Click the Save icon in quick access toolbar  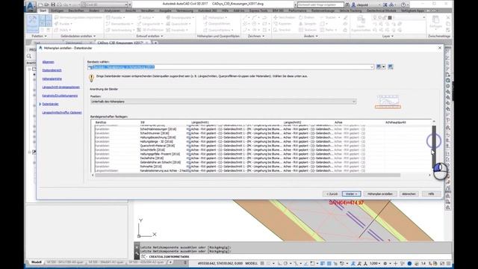[x=53, y=5]
